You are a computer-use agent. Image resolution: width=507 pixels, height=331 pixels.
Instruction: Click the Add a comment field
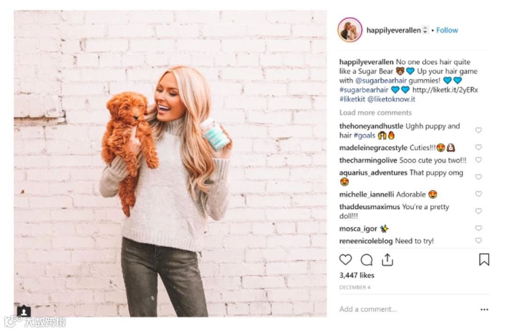point(407,309)
